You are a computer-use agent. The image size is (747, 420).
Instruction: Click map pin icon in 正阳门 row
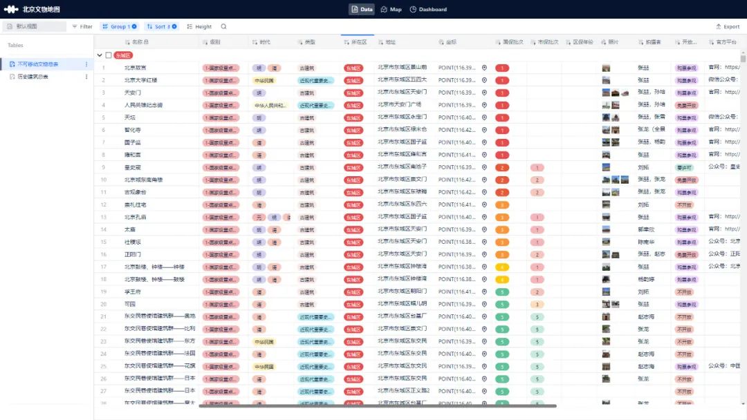(484, 254)
